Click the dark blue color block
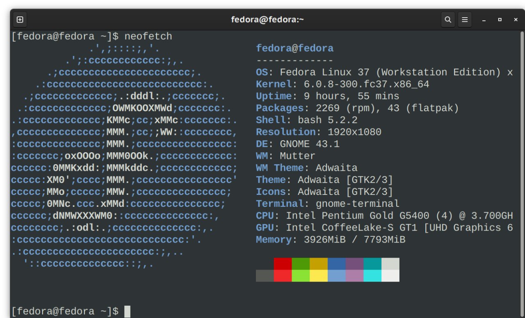 coord(337,264)
